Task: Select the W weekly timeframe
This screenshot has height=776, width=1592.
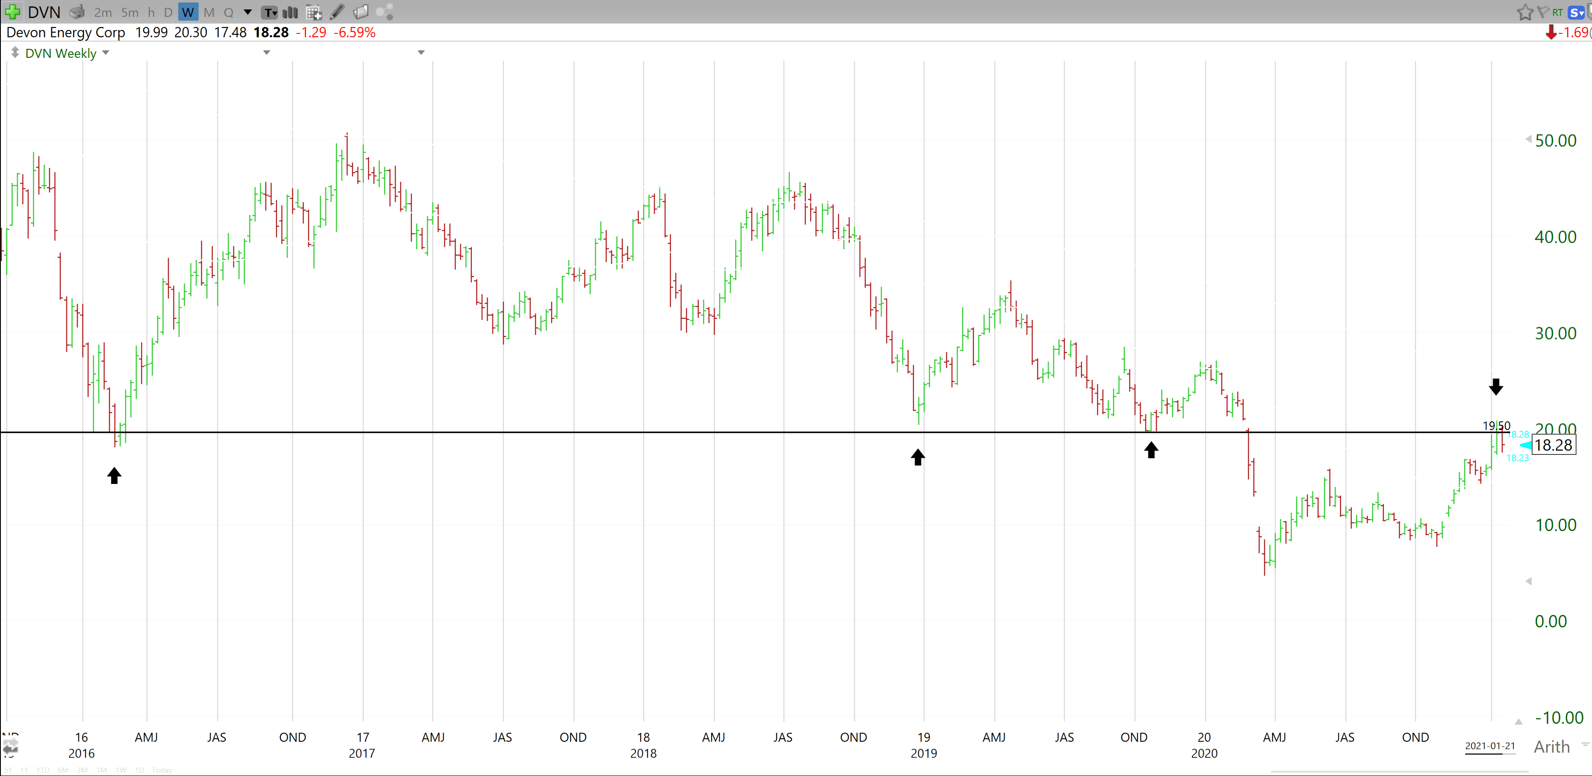Action: click(188, 12)
